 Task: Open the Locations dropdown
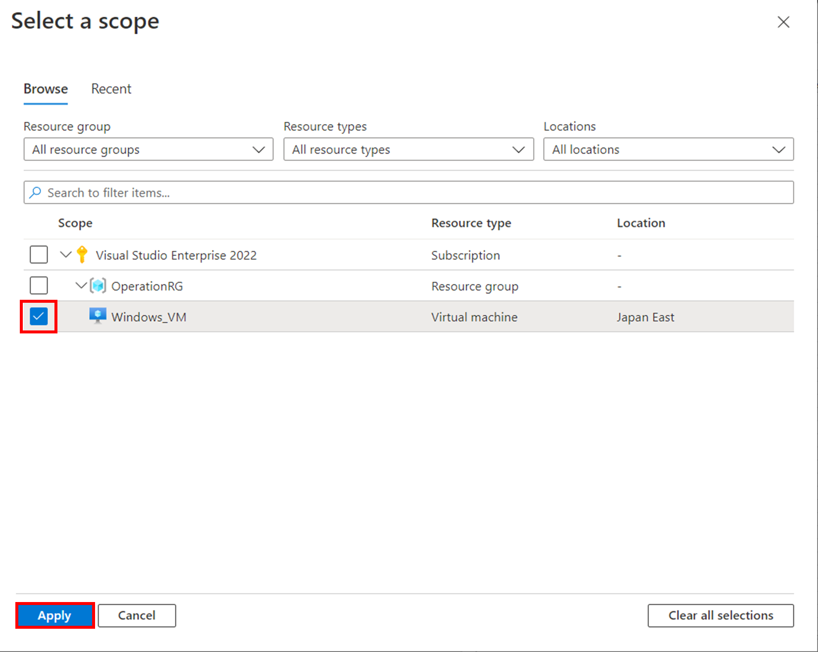pyautogui.click(x=668, y=149)
